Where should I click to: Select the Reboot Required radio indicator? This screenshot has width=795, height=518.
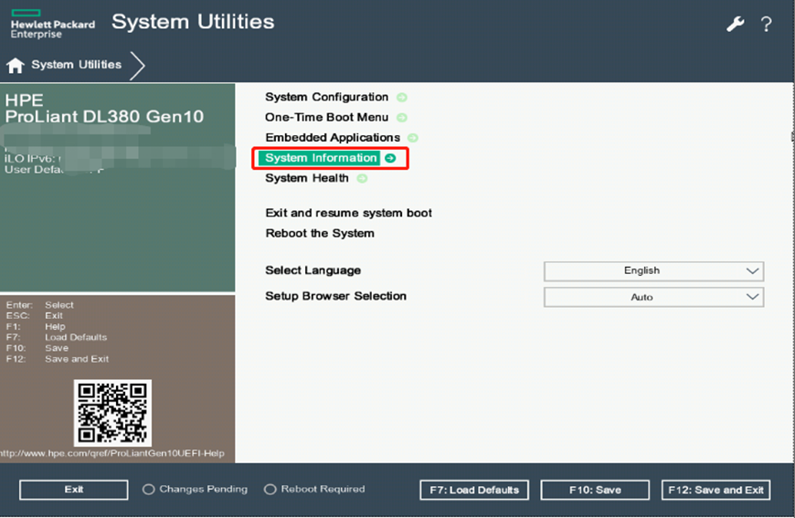pos(270,490)
